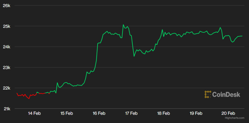Select the 16 Feb x-axis label
Viewport: 249px width, 123px height.
tap(99, 113)
